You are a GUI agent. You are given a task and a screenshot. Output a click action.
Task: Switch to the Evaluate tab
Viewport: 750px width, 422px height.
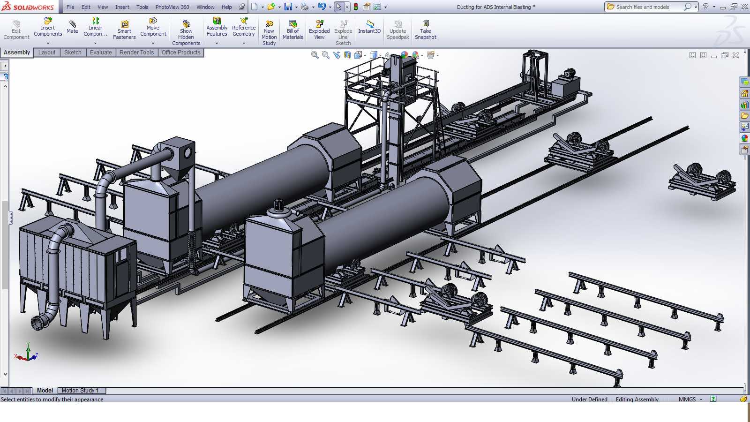[101, 53]
